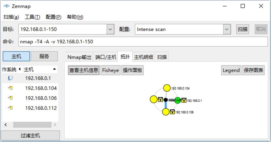Click the 扫描 scan button
Viewport: 271px width, 142px height.
click(243, 29)
